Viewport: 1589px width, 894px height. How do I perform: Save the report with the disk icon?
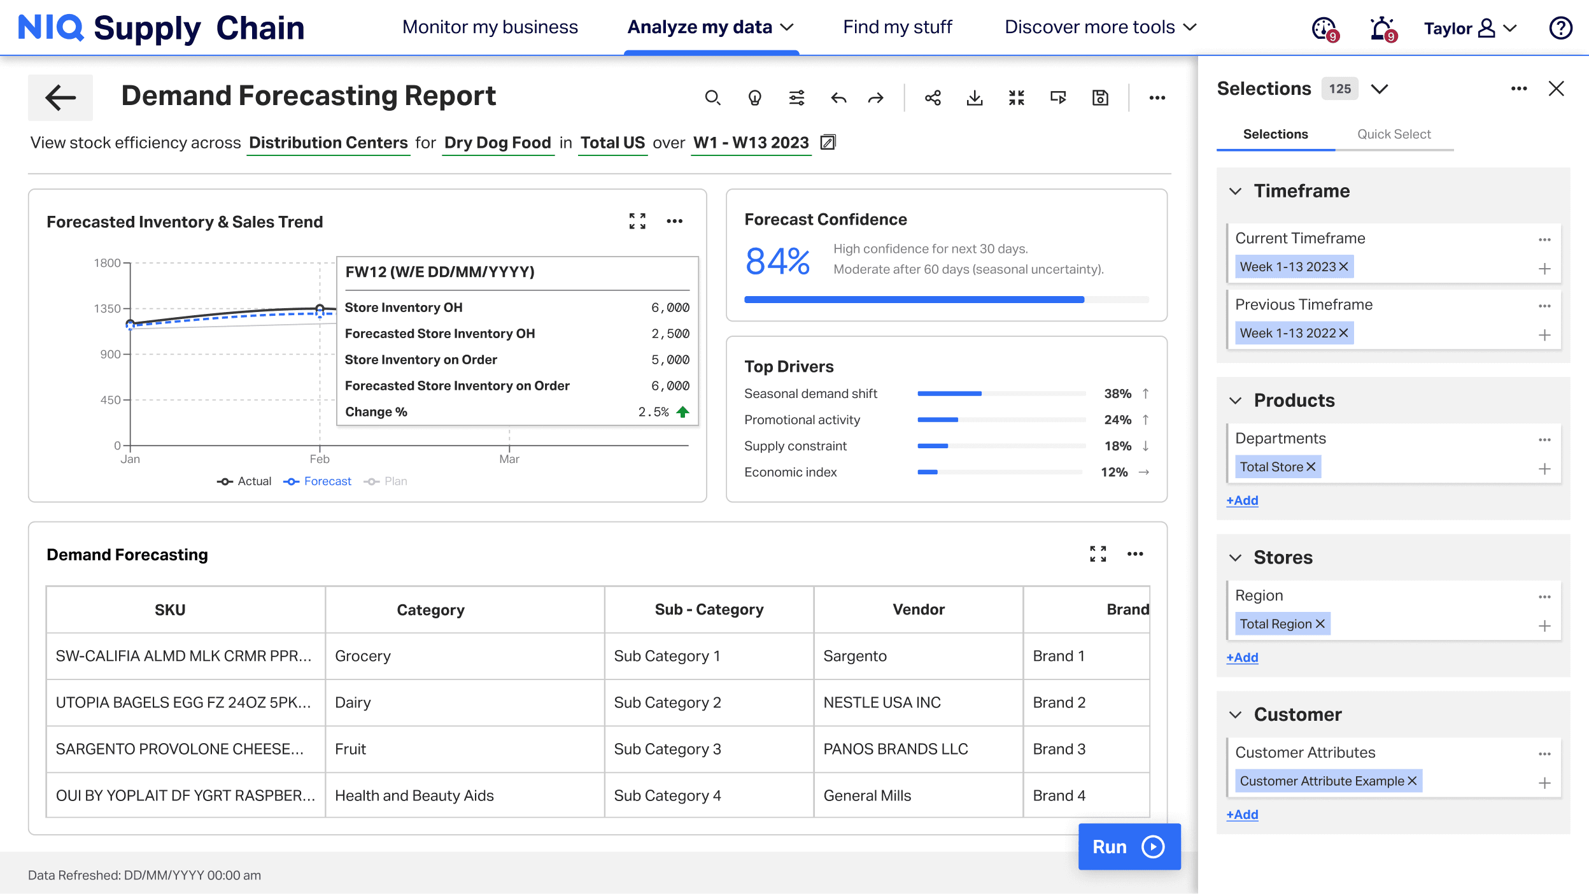coord(1100,97)
